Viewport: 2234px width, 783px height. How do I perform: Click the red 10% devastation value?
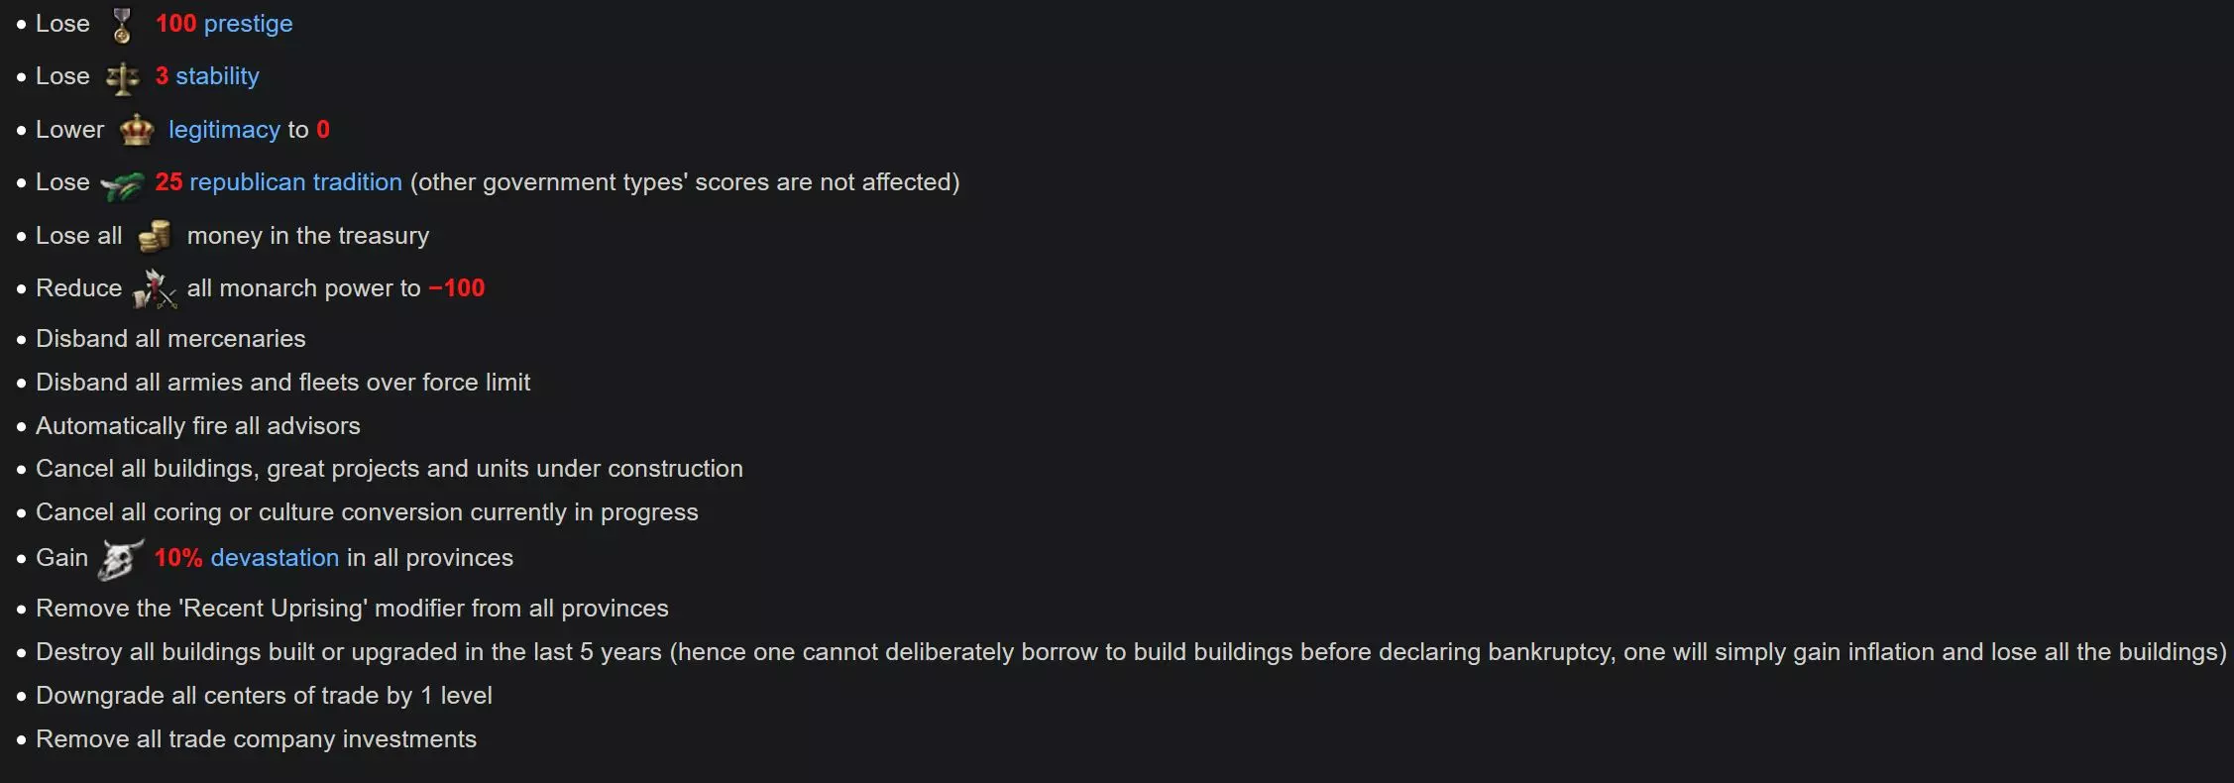tap(178, 558)
